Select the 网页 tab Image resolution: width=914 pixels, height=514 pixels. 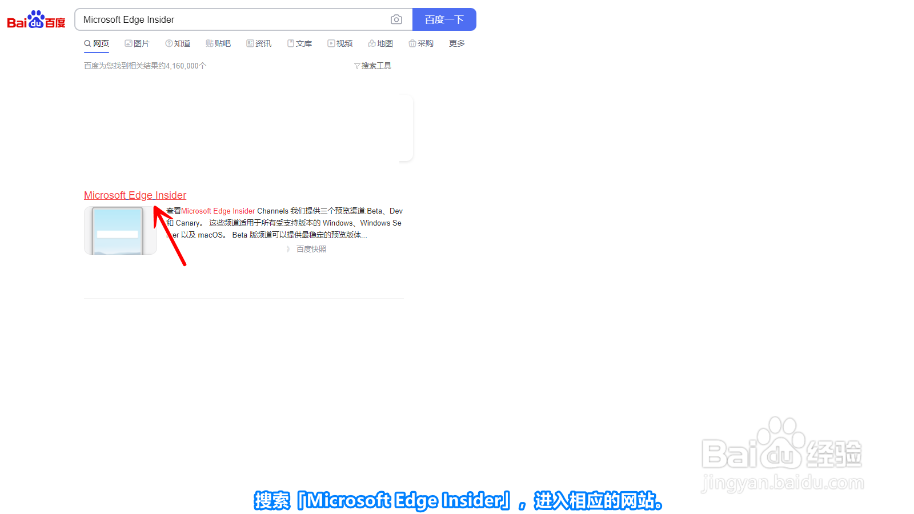[x=97, y=43]
